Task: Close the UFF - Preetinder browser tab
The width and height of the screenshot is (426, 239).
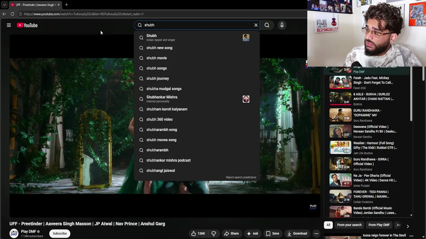Action: (58, 5)
